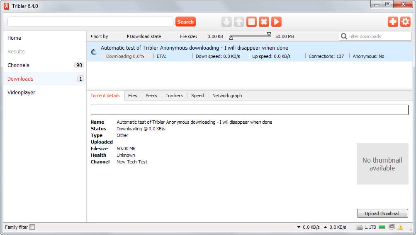Expand the Sort by dropdown

[99, 36]
